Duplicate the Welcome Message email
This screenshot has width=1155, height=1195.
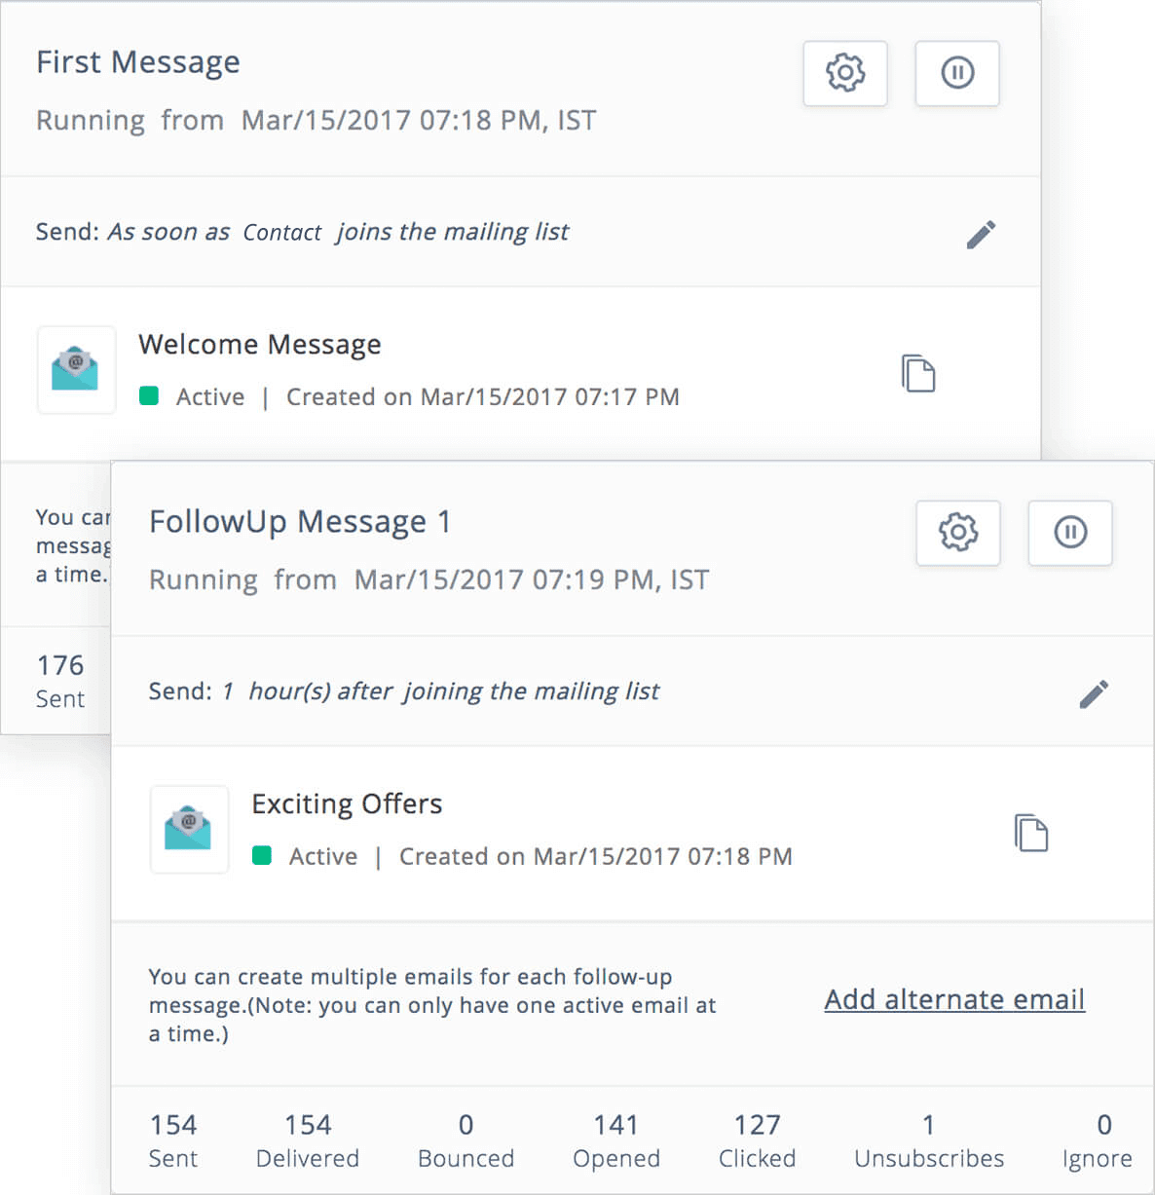(x=918, y=373)
